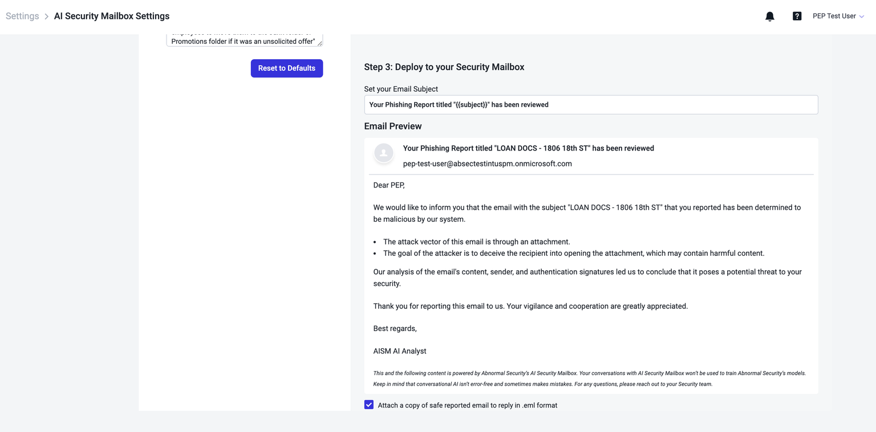Click into the Email Subject input field
This screenshot has height=432, width=876.
click(591, 105)
